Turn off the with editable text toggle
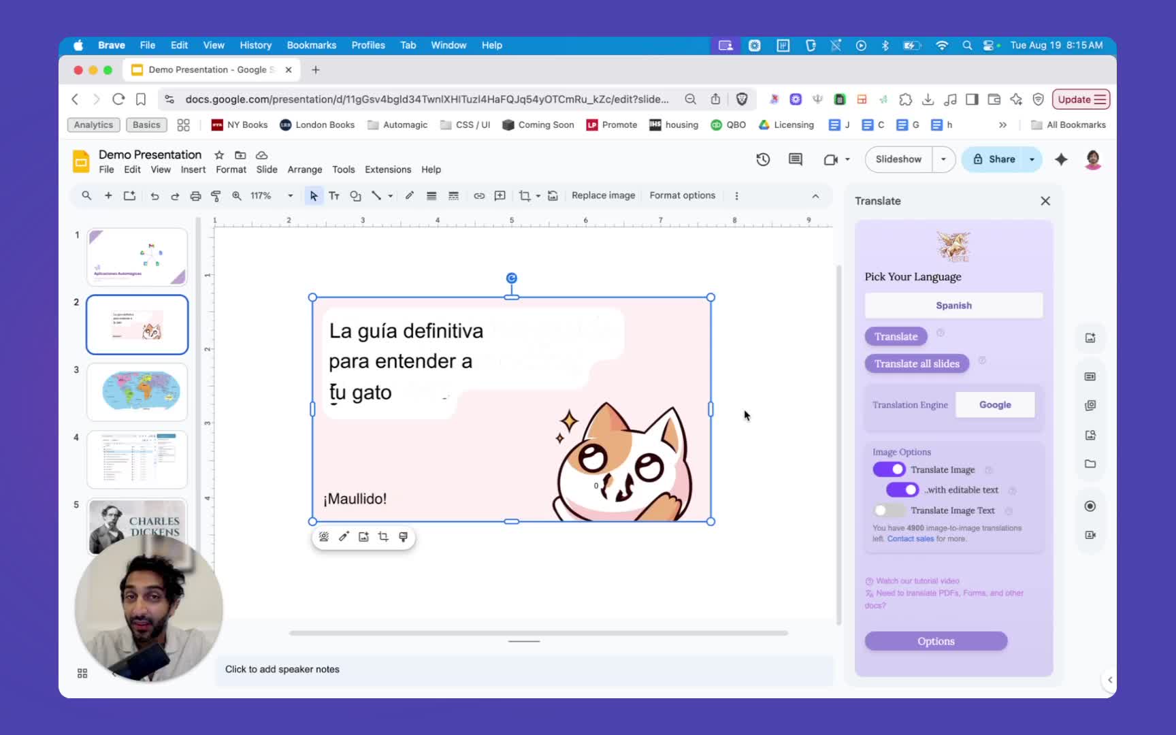The image size is (1176, 735). (902, 490)
